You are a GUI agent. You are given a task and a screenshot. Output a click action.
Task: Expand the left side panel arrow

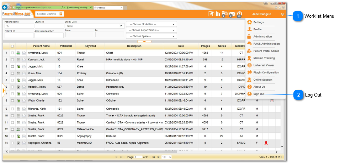pos(3,91)
